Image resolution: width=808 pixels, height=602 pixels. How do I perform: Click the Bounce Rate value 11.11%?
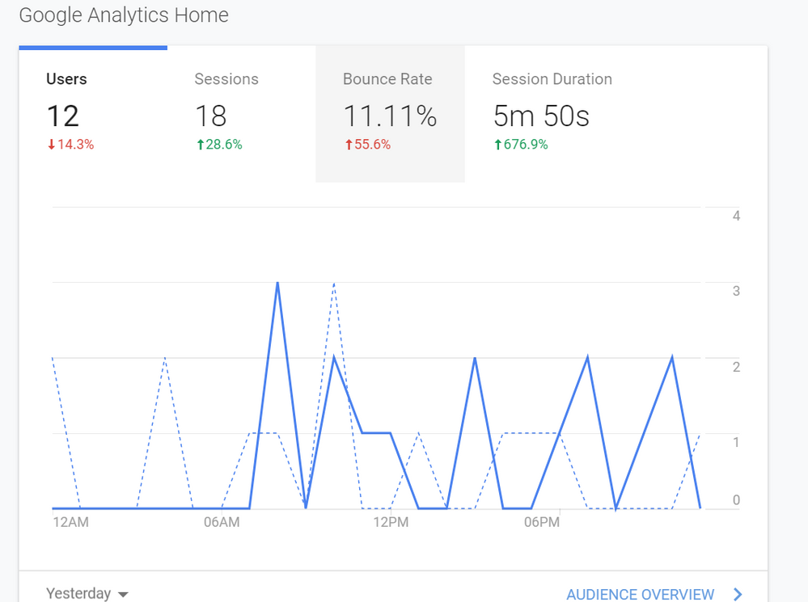390,116
